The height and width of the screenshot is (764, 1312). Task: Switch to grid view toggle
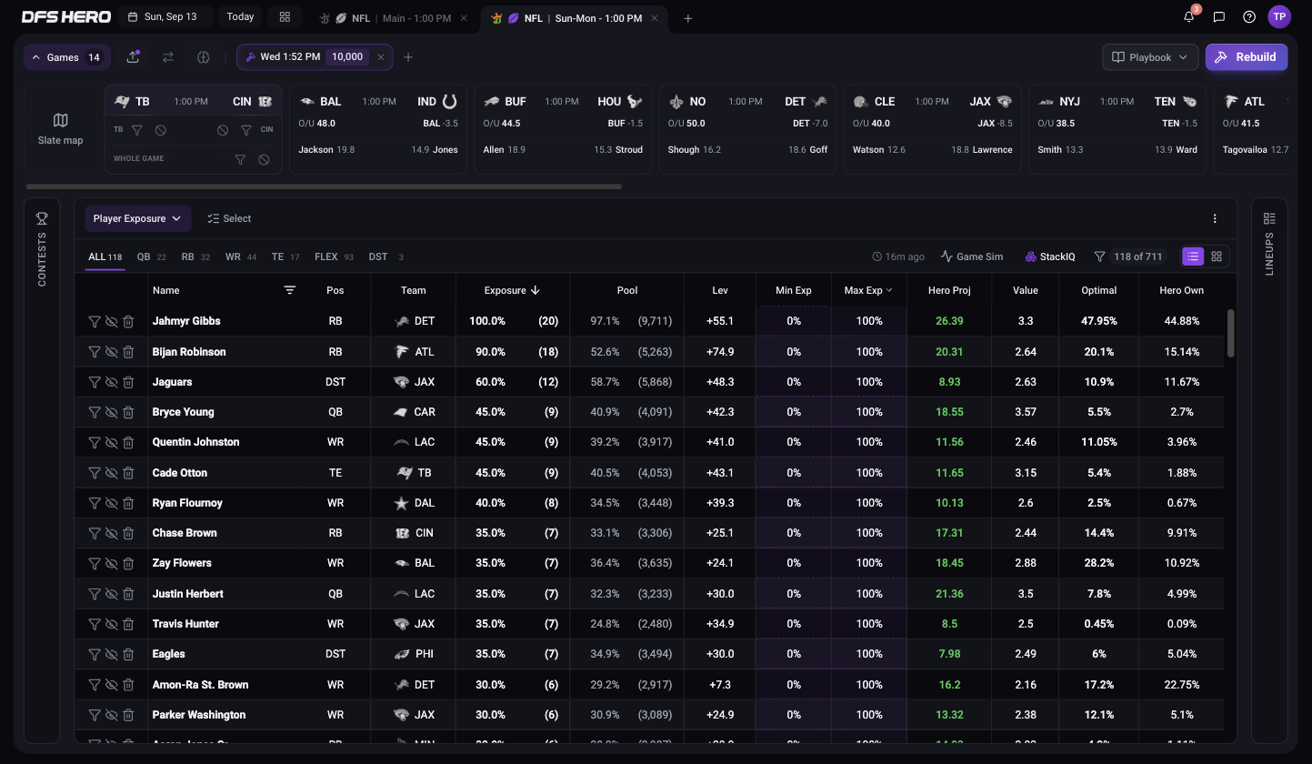coord(1217,256)
